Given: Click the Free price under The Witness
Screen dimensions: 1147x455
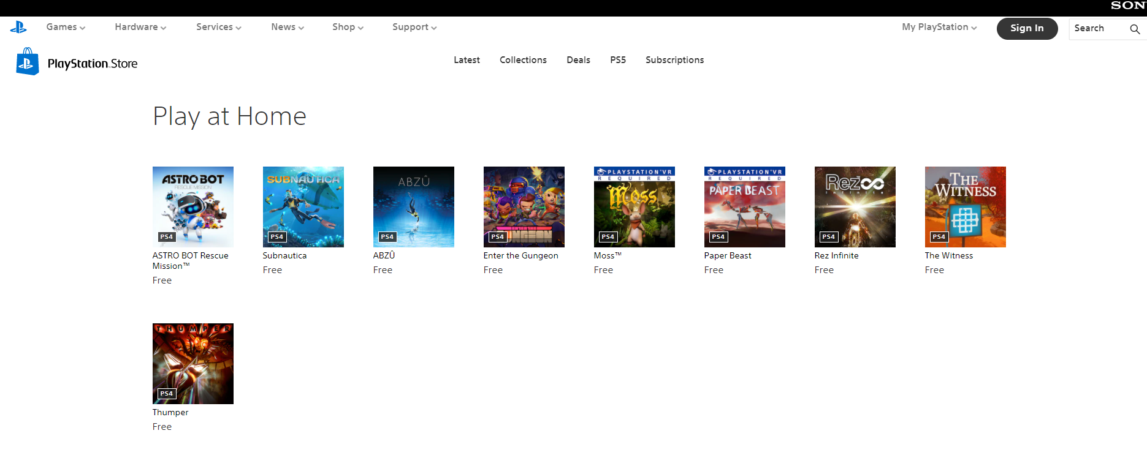Looking at the screenshot, I should pos(935,270).
